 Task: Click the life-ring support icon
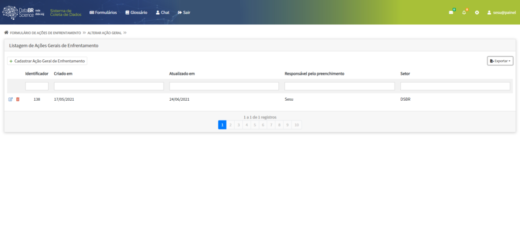[477, 12]
